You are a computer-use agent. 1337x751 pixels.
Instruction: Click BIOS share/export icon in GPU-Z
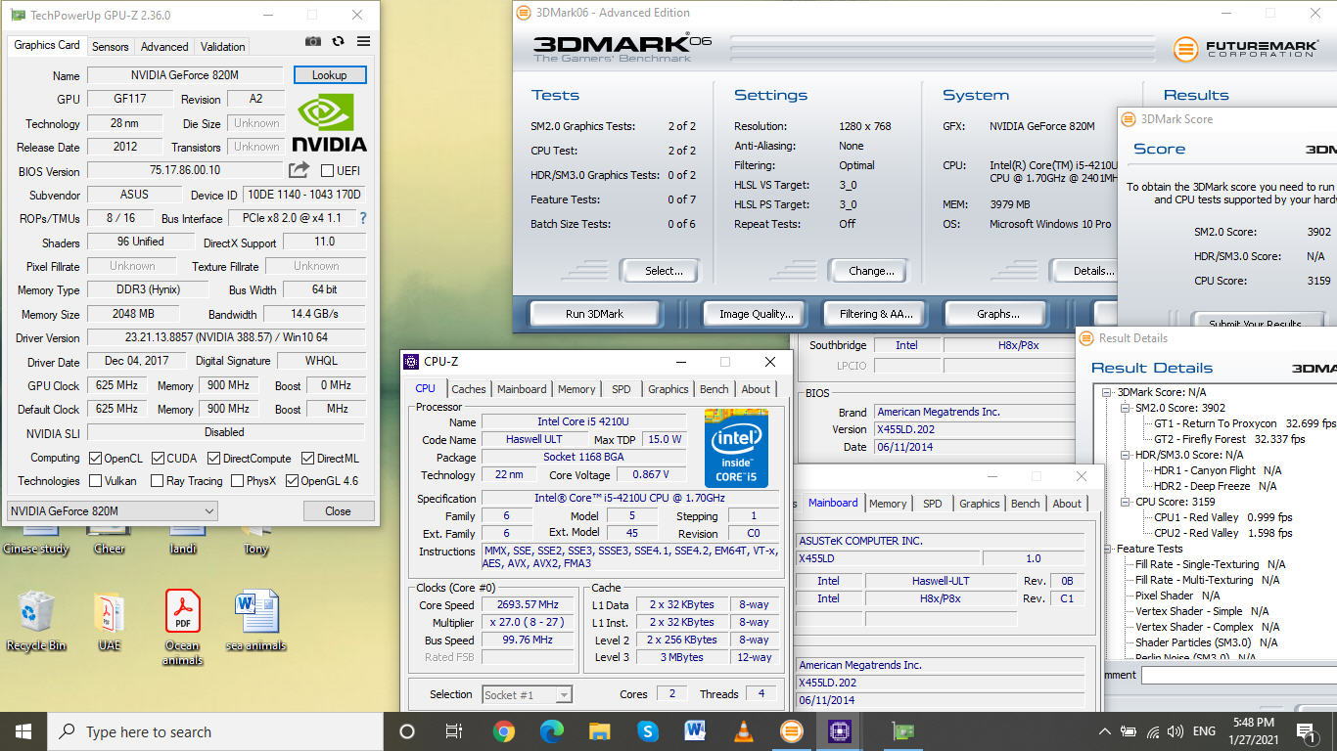pos(299,170)
